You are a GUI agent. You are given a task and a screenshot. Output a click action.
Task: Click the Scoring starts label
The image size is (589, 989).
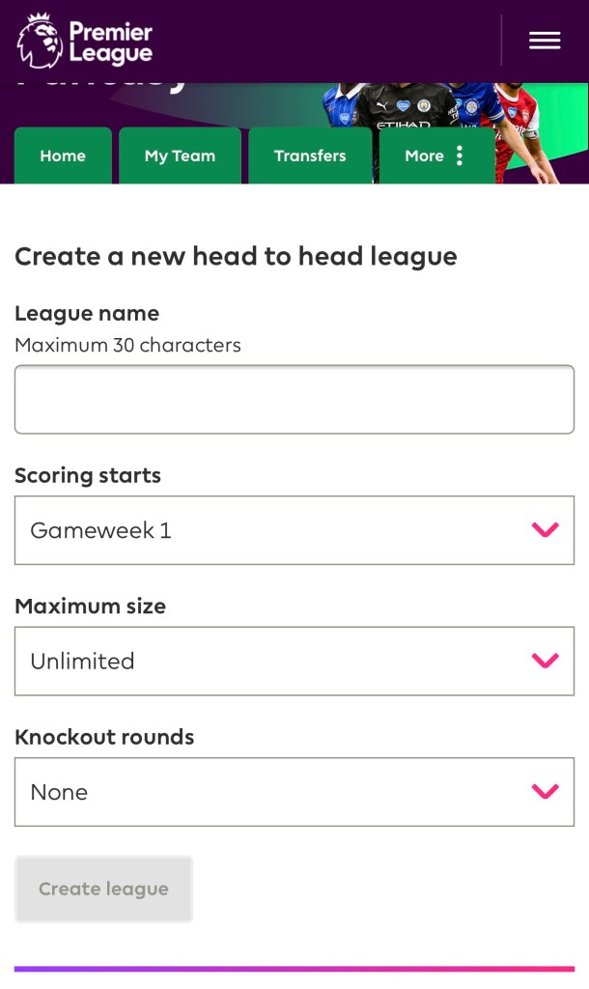[x=88, y=475]
